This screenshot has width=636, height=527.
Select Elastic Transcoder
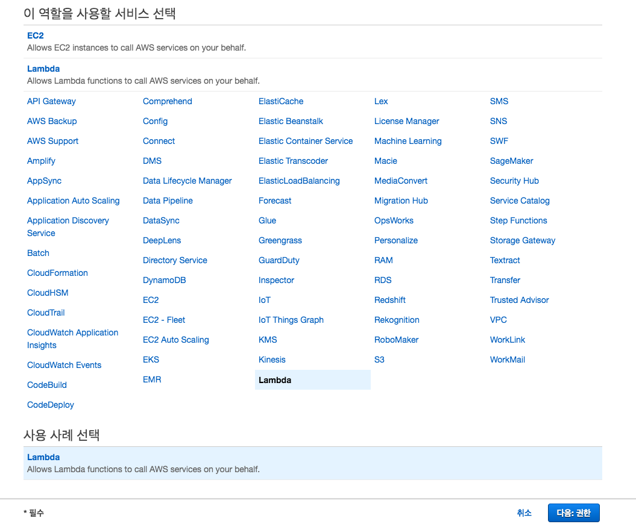(293, 161)
